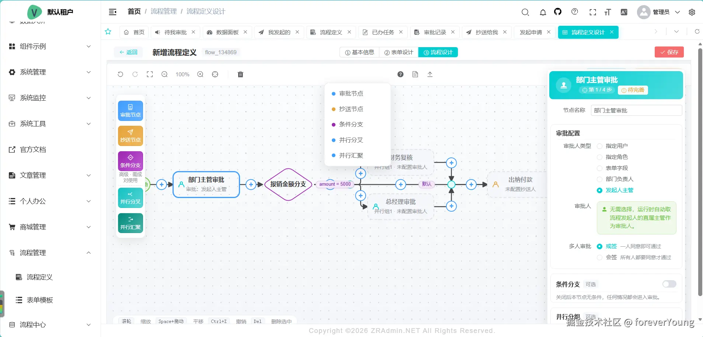Select the 抄送节点 palette tile
The height and width of the screenshot is (337, 703).
[130, 136]
